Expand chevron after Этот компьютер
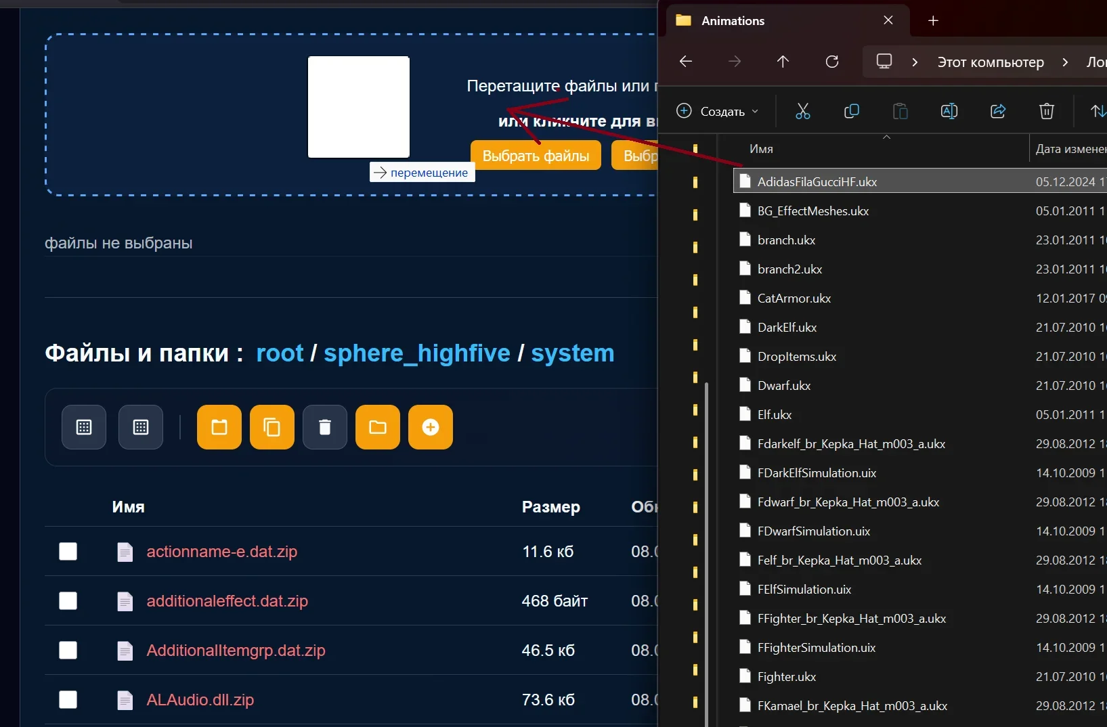1107x727 pixels. tap(1065, 62)
